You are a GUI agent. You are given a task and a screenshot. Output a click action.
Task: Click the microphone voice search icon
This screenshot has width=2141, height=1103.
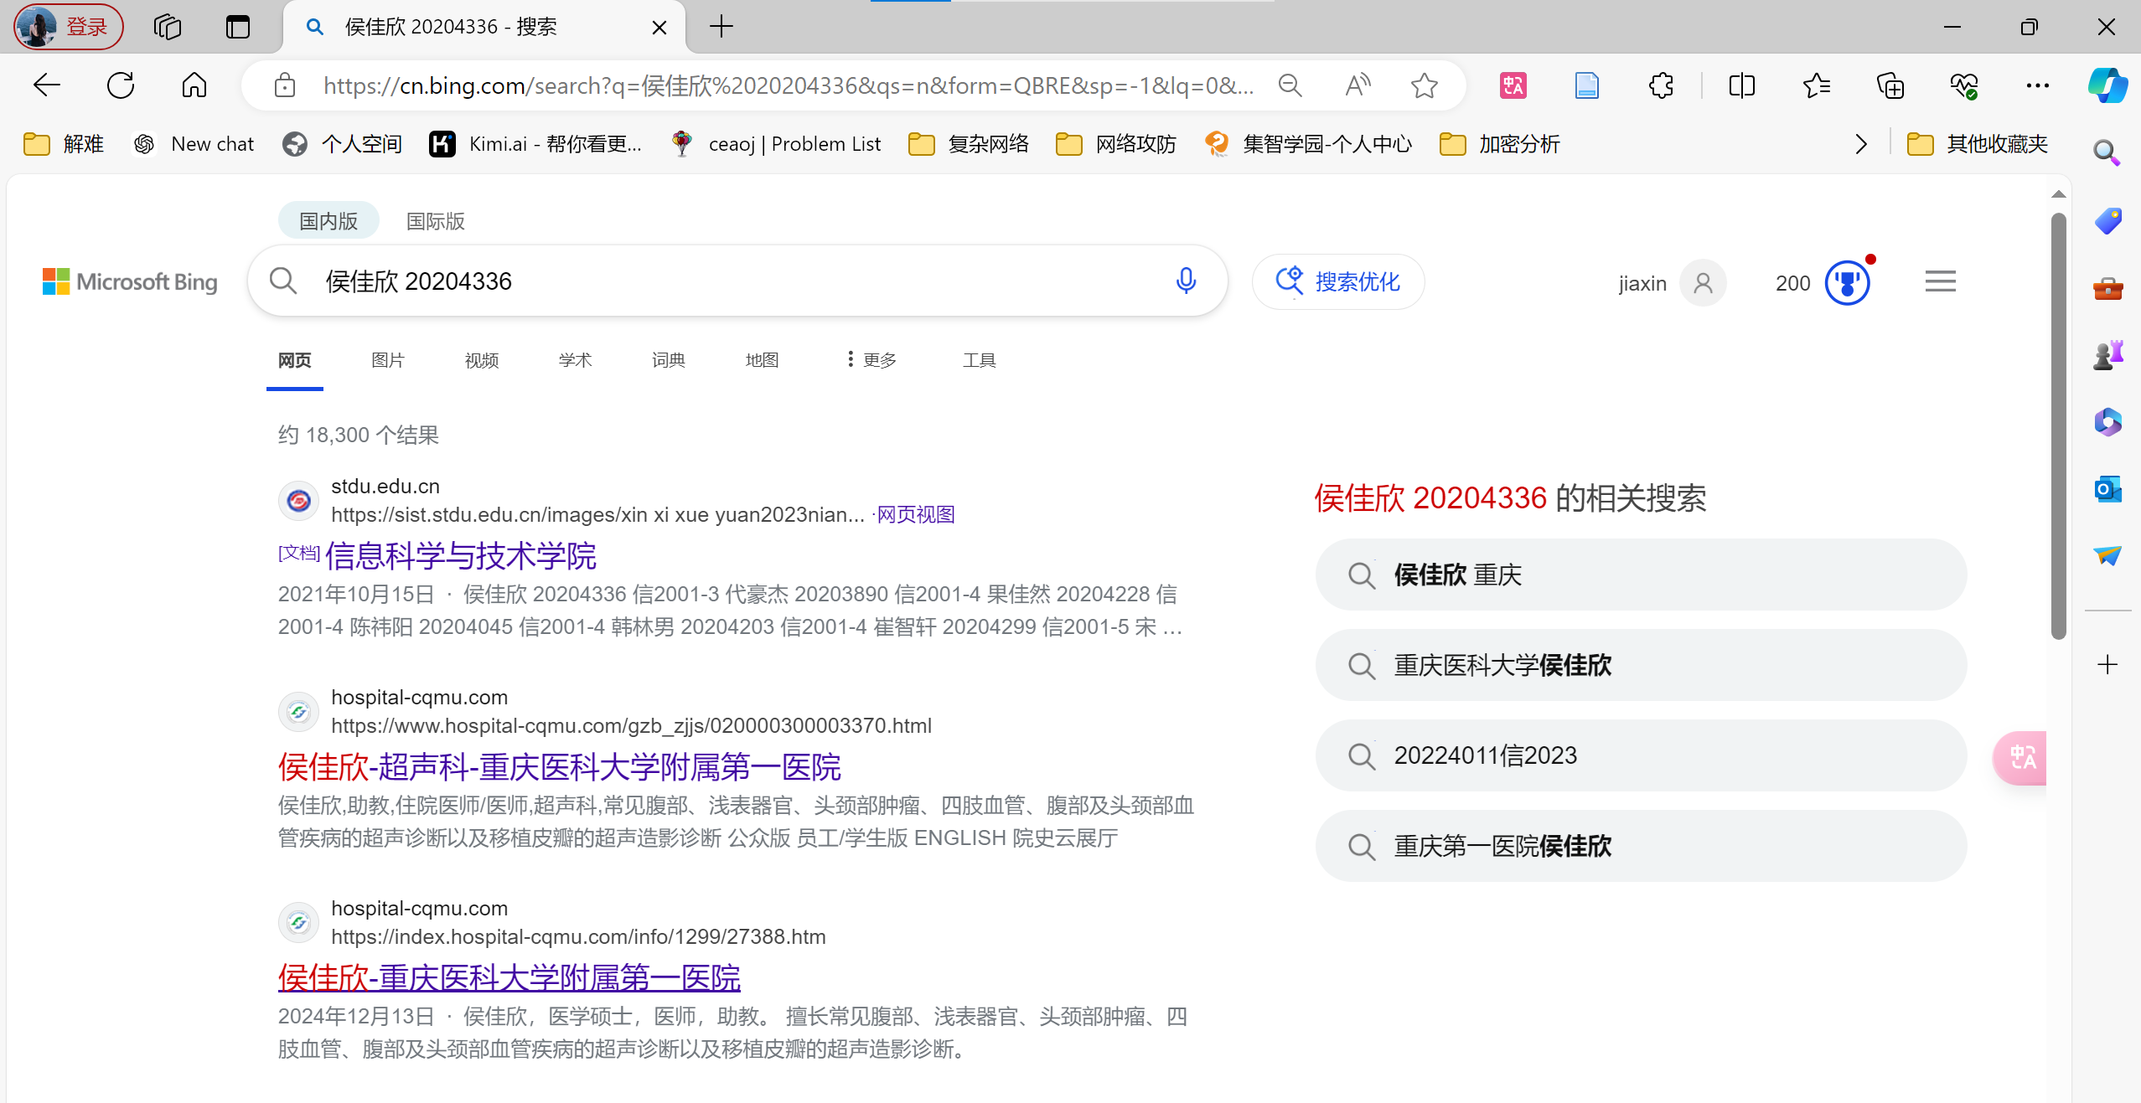coord(1185,281)
